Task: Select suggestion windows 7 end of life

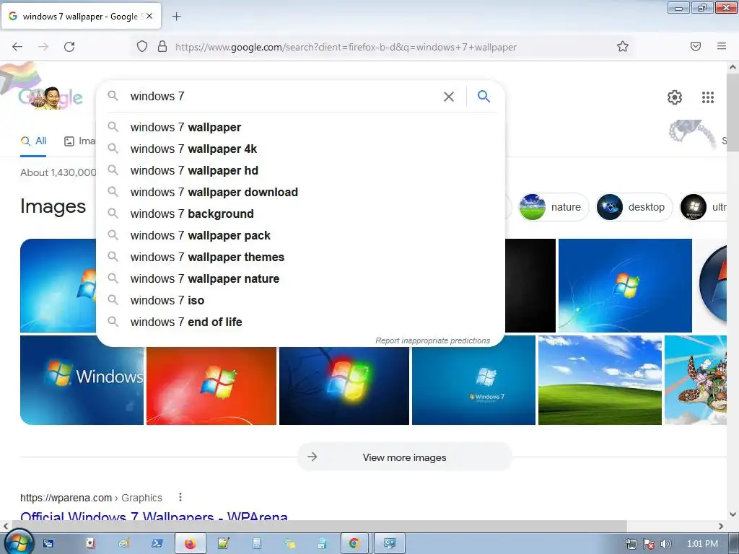Action: 300,322
